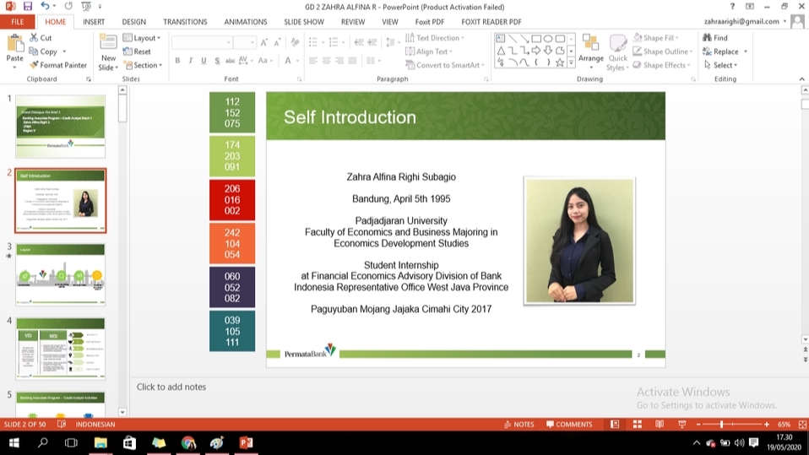Click the zoom out minus button
This screenshot has height=455, width=809.
coord(698,424)
